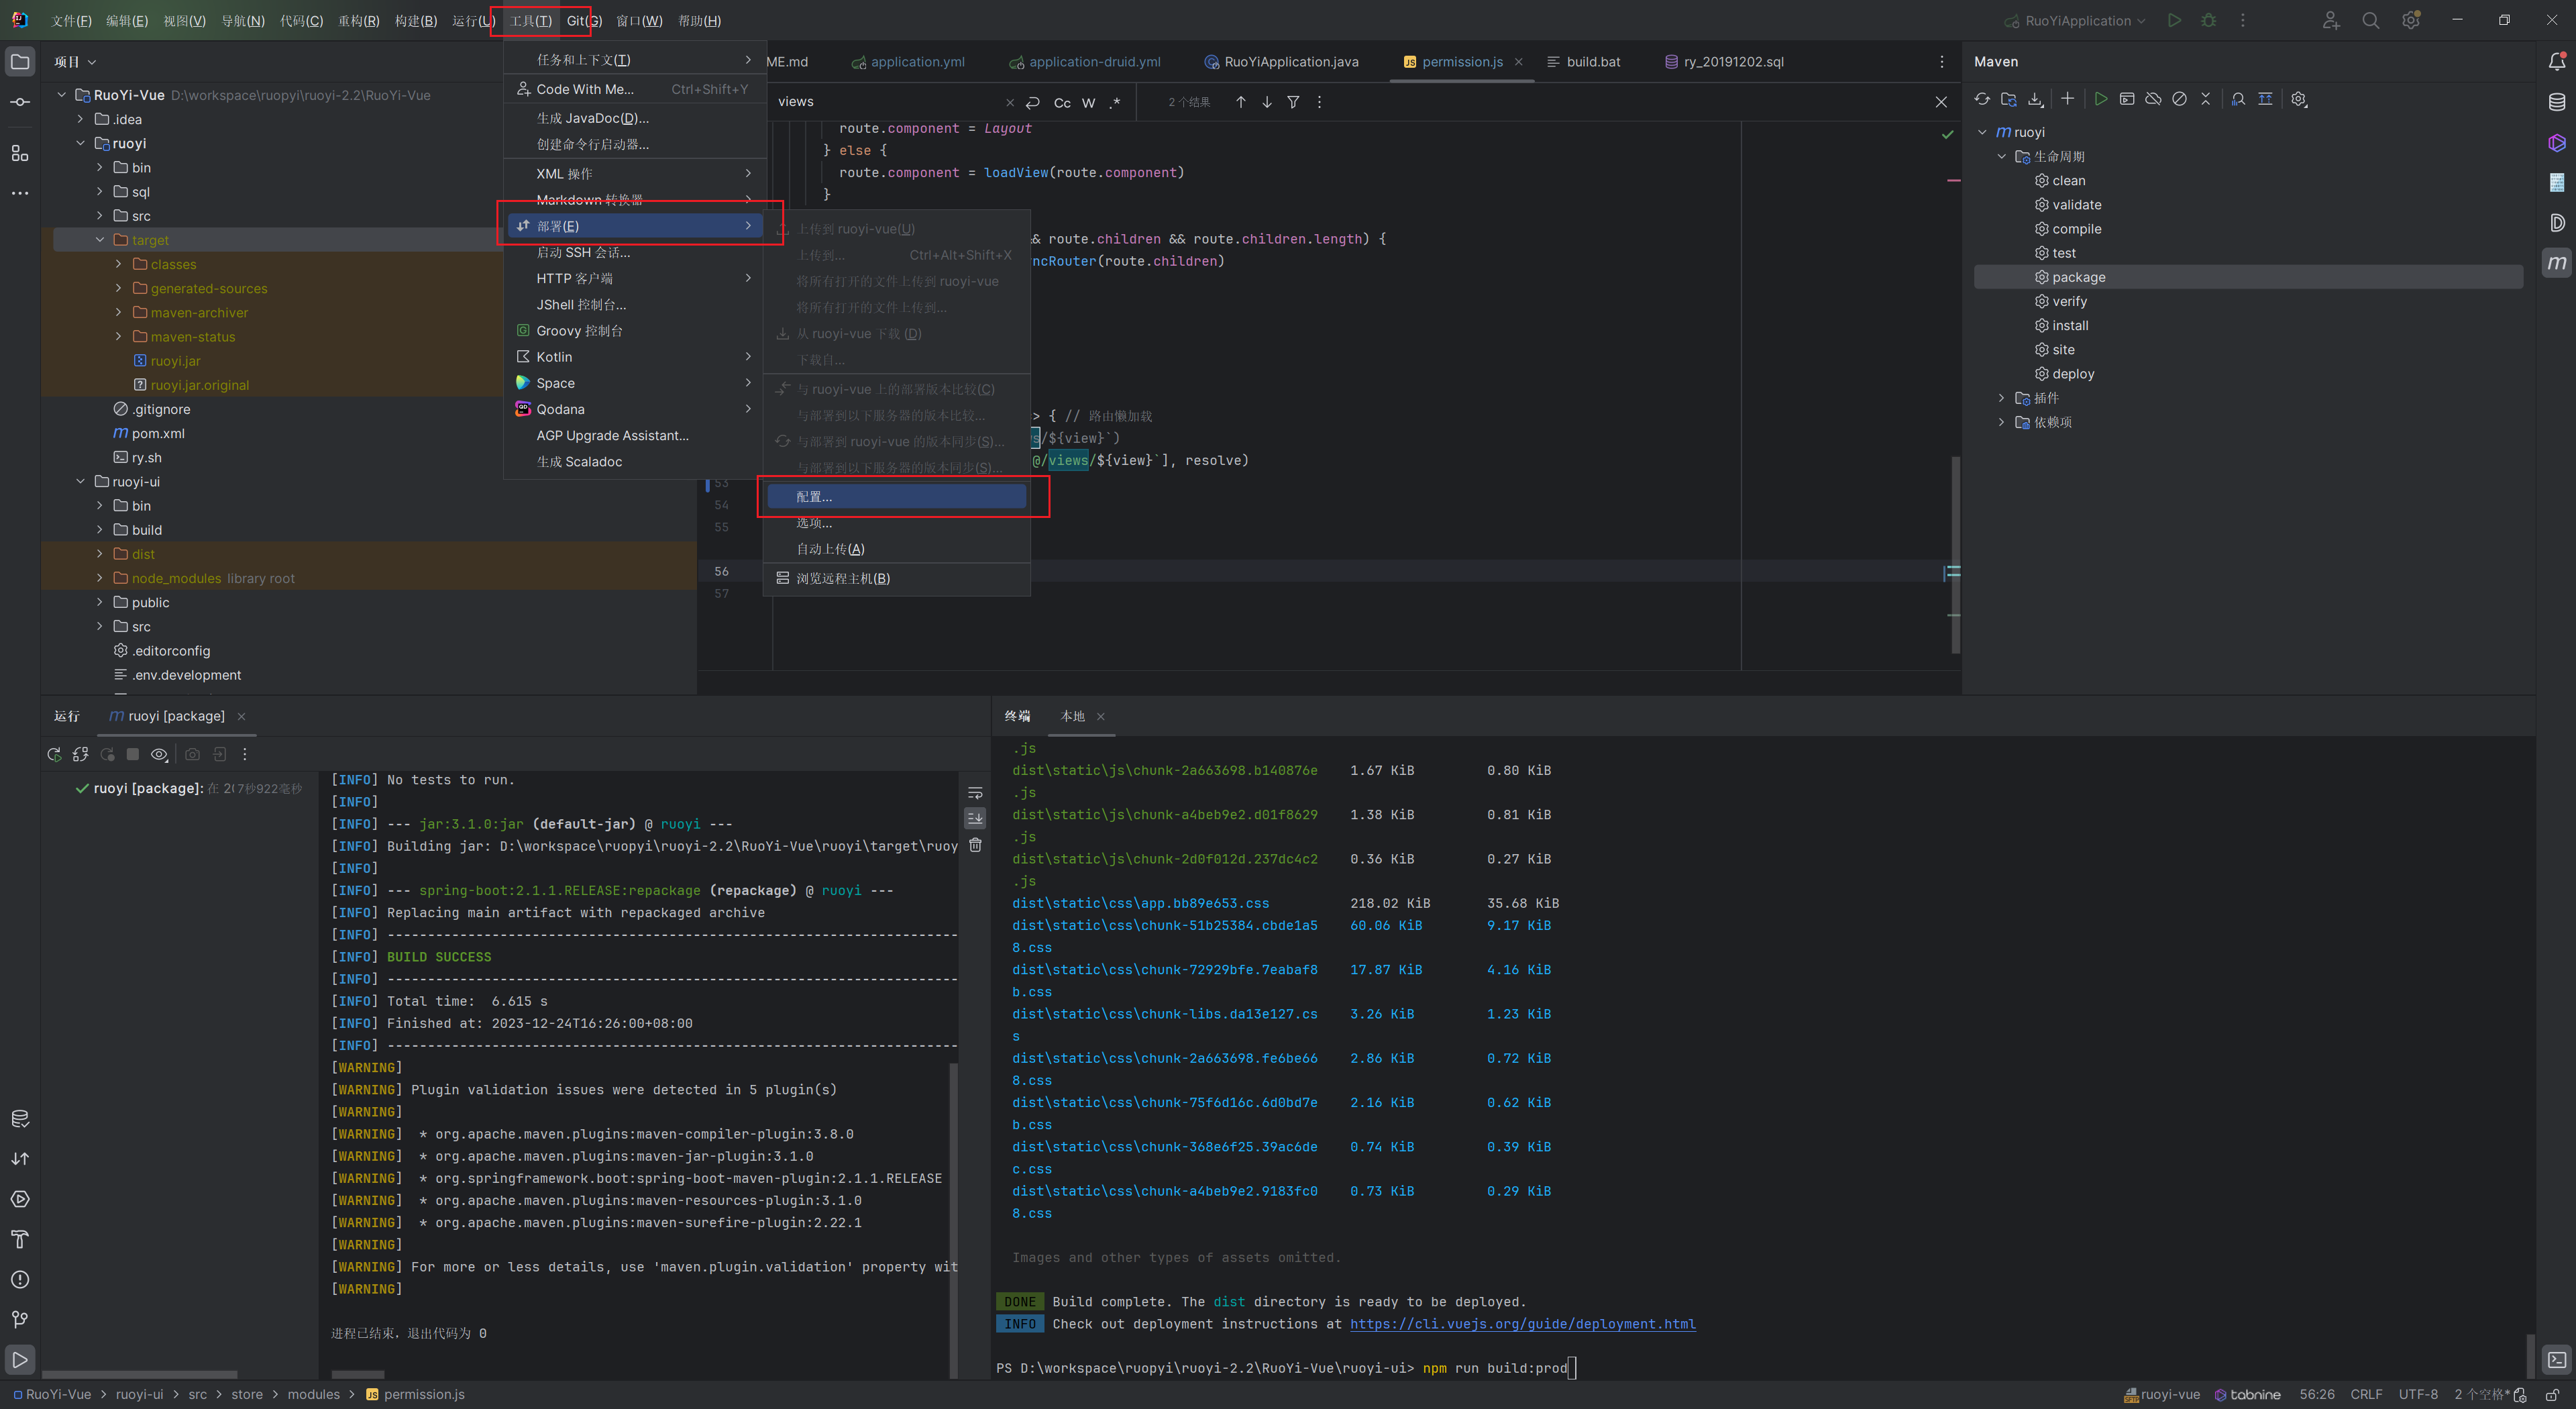Click Debug bug icon in title bar
The width and height of the screenshot is (2576, 1409).
point(2208,20)
